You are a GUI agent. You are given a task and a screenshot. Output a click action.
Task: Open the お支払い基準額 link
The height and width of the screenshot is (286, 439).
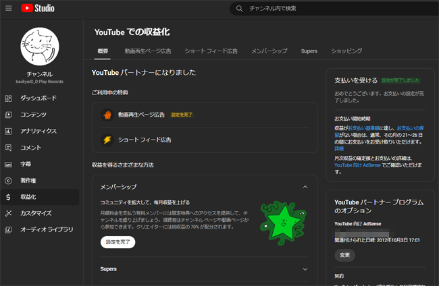click(x=363, y=128)
